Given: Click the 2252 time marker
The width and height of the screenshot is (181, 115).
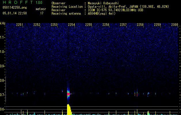Looking at the screenshot, I should (37, 25).
